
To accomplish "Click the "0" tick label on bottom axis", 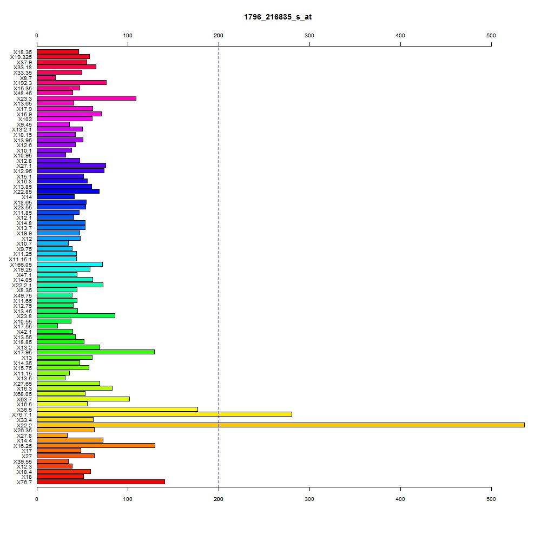I will tap(37, 499).
